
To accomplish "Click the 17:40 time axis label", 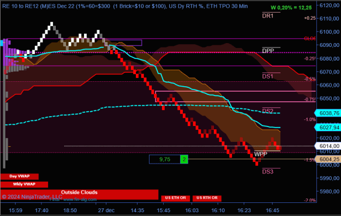I will click(41, 211).
